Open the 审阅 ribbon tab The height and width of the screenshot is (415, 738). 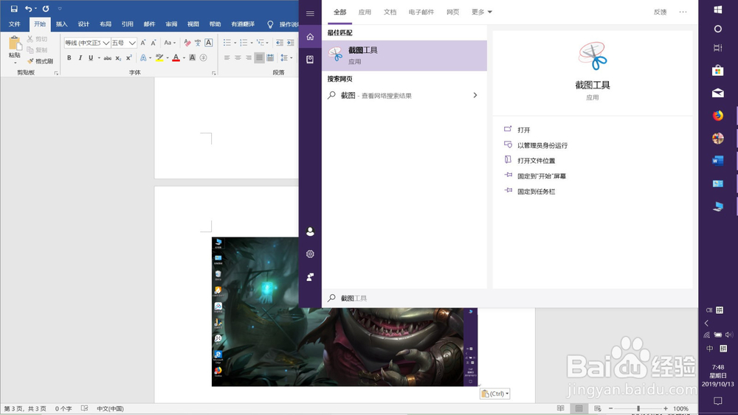(x=171, y=24)
